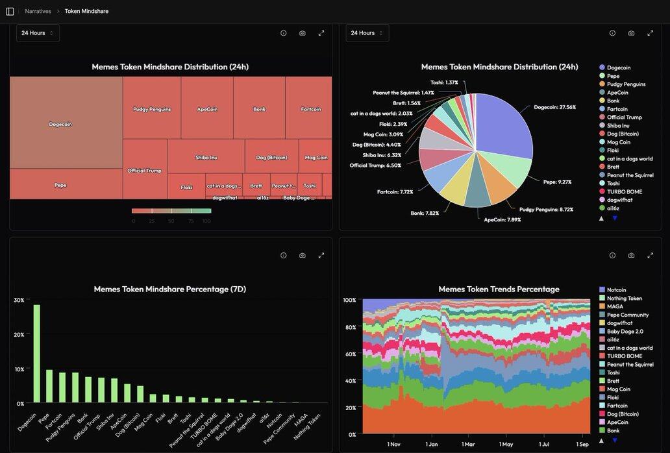Click info icon on Trends Percentage panel
Viewport: 670px width, 453px height.
coord(612,255)
